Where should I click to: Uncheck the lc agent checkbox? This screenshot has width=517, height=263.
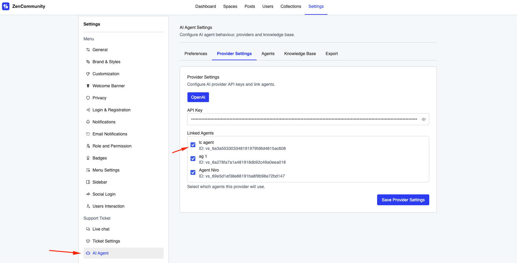[x=193, y=145]
